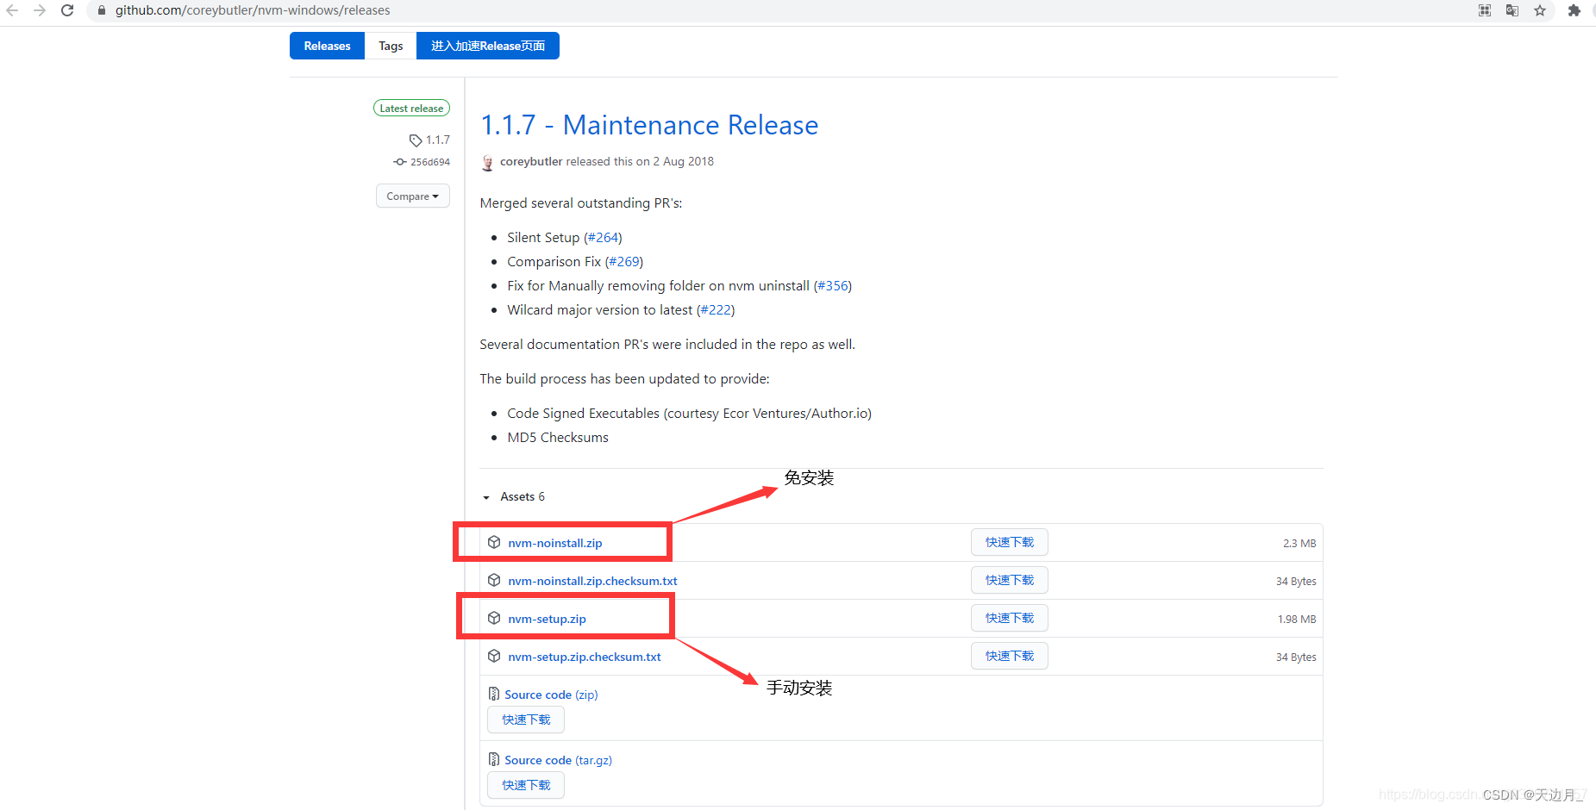1596x810 pixels.
Task: Switch to the Tags tab
Action: 391,46
